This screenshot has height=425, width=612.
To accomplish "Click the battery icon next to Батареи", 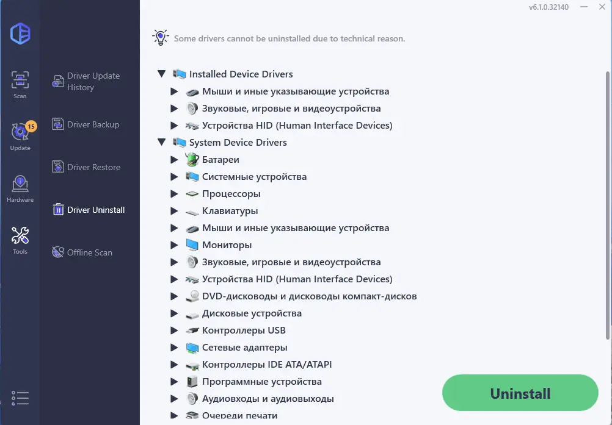I will click(192, 160).
